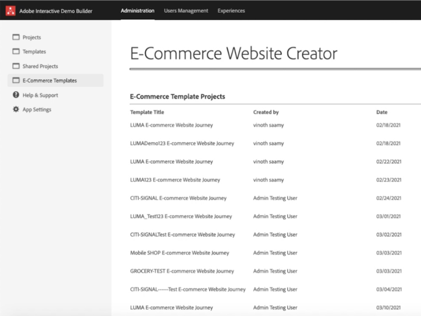Click the Help & Support question icon
The width and height of the screenshot is (421, 316).
point(16,94)
